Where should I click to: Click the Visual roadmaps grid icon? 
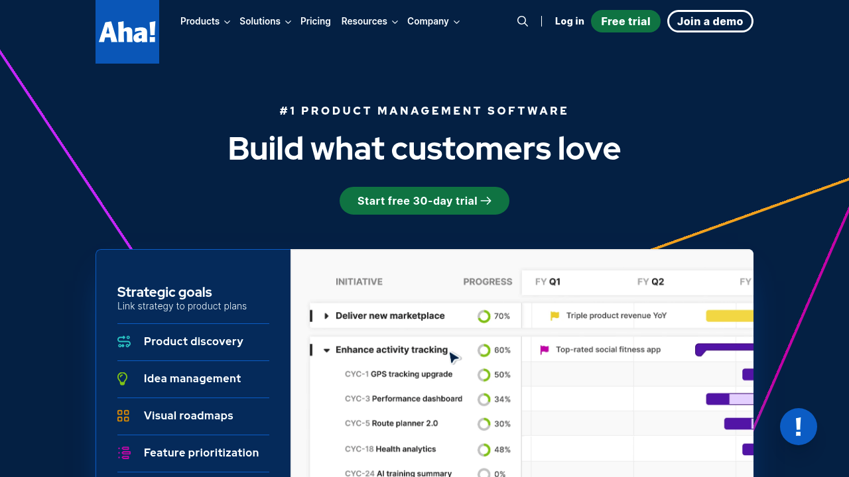point(123,416)
